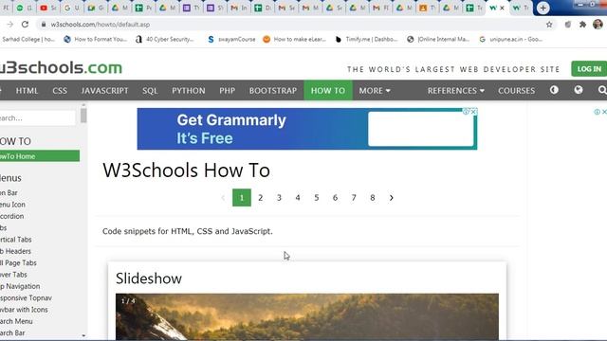Open the globe translate icon
This screenshot has height=341, width=607.
[x=578, y=90]
